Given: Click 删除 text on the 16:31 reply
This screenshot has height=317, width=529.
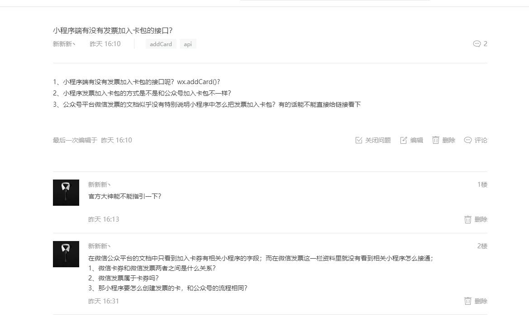Looking at the screenshot, I should coord(481,301).
